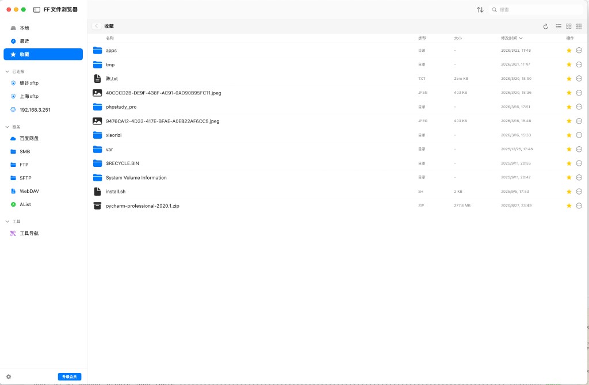The image size is (589, 385).
Task: Collapse the 已连接 sidebar section
Action: (x=7, y=71)
